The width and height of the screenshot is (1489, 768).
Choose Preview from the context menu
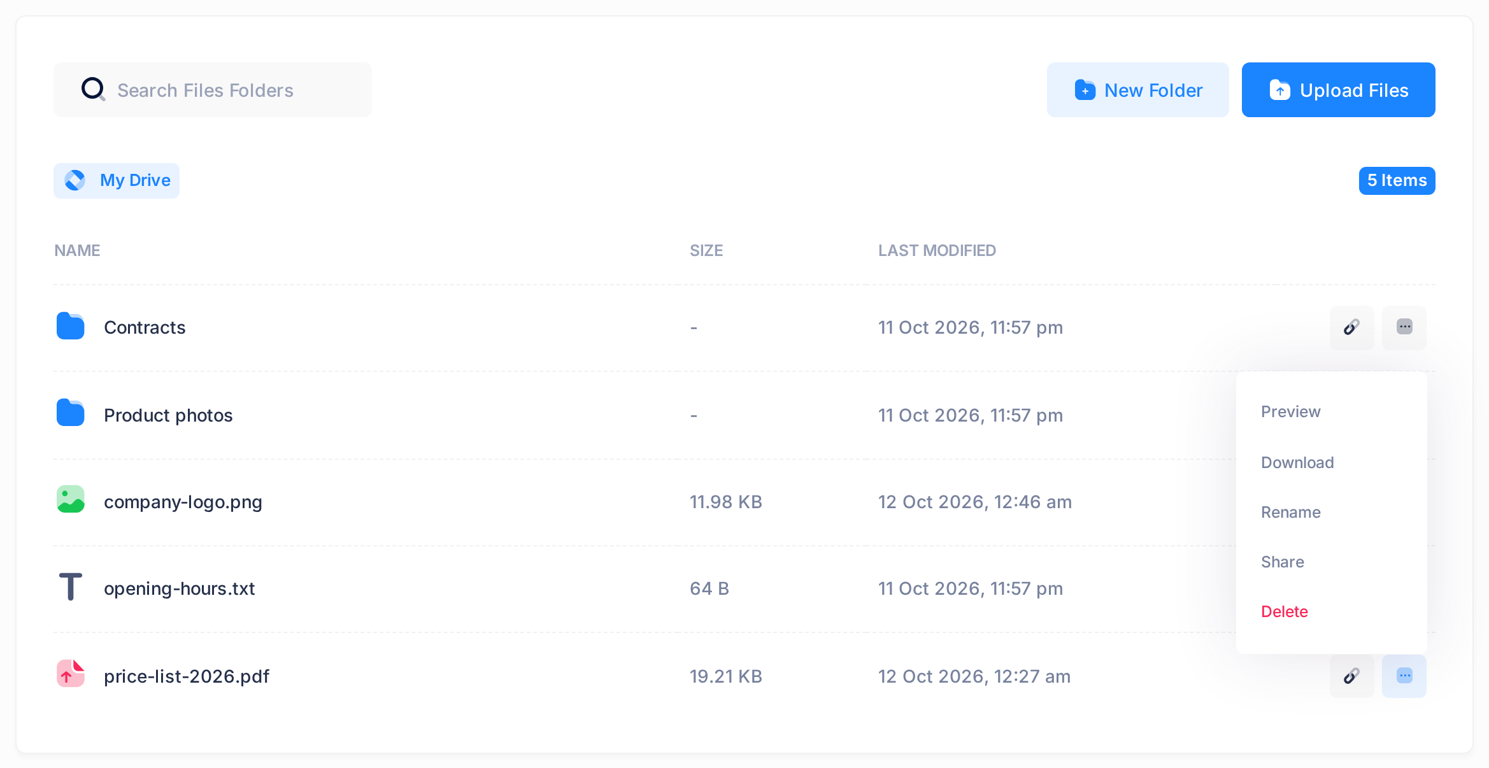tap(1290, 412)
